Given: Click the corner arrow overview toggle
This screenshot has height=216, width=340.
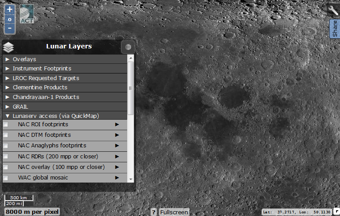Looking at the screenshot, I should coord(337,212).
